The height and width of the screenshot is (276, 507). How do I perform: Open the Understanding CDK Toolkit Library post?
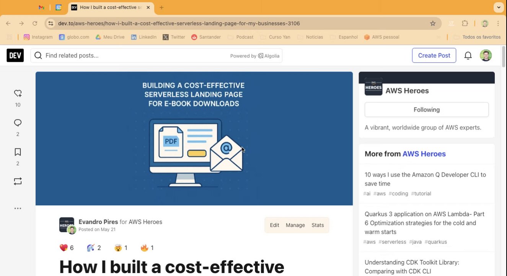coord(412,267)
